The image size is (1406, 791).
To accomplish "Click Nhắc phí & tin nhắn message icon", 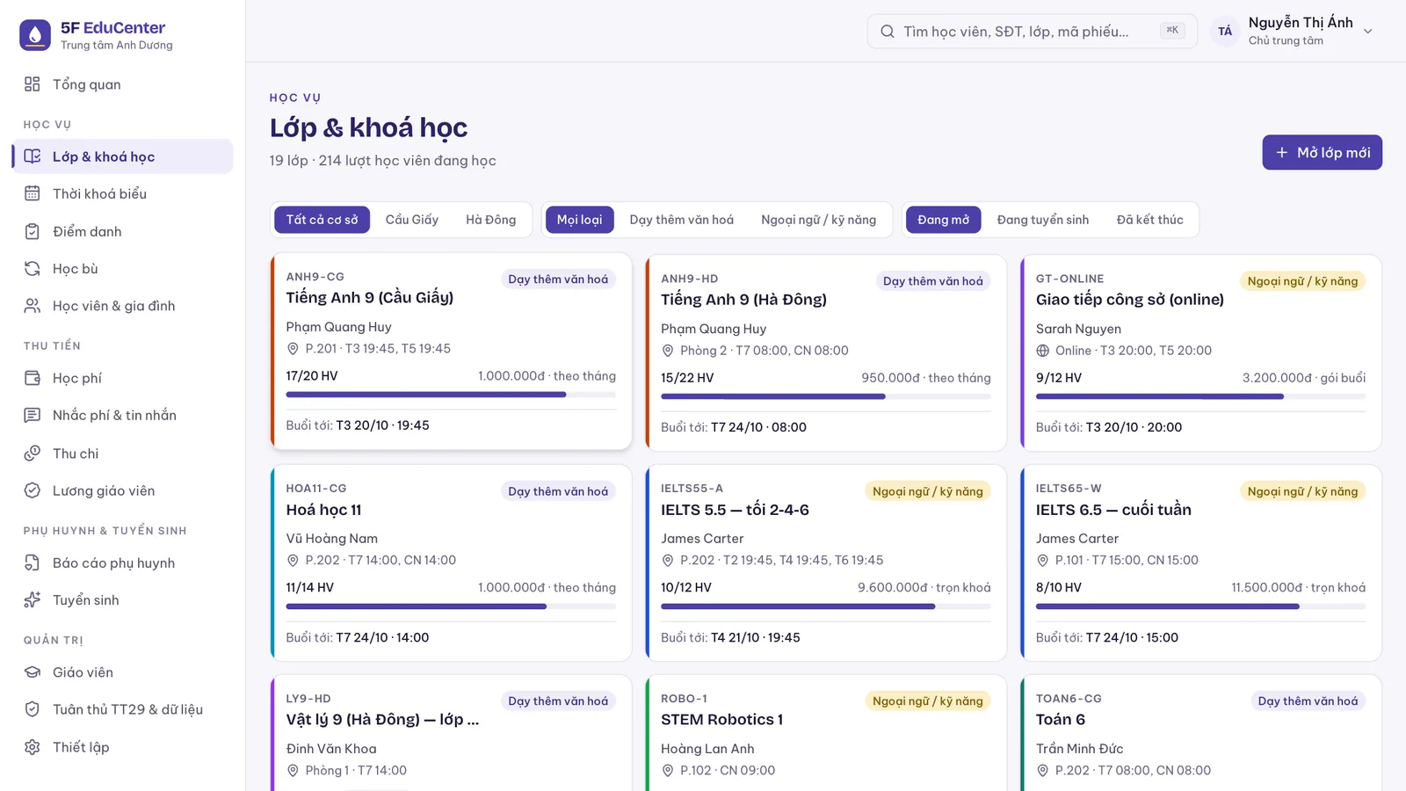I will [x=33, y=415].
